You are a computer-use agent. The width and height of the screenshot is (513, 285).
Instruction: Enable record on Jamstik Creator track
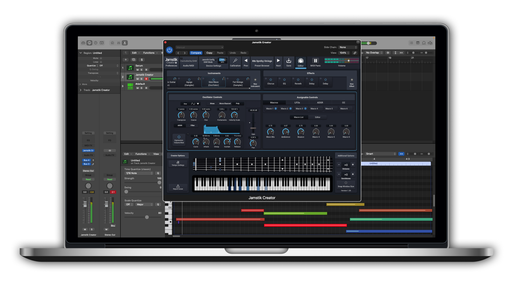(x=146, y=79)
